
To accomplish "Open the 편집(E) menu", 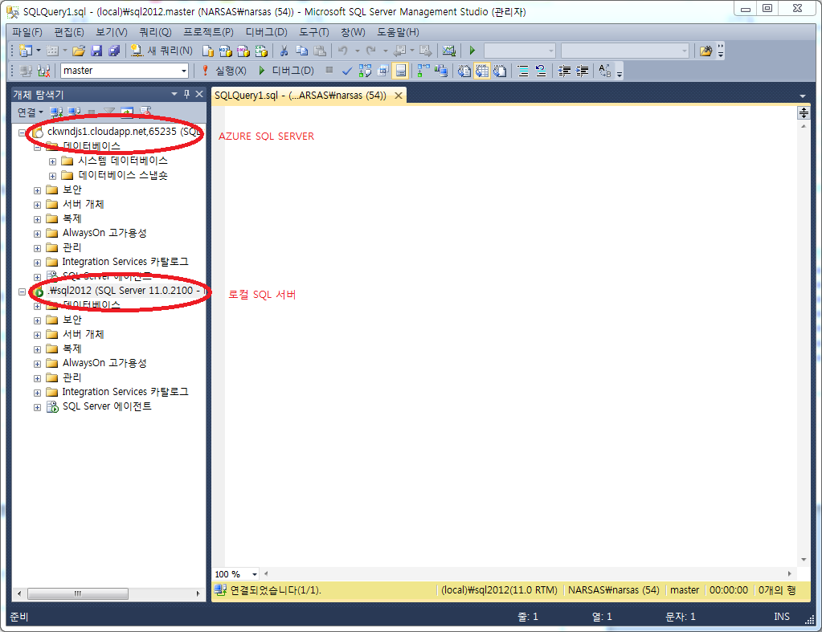I will [x=68, y=32].
